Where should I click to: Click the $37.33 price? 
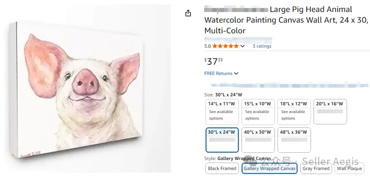(x=213, y=61)
